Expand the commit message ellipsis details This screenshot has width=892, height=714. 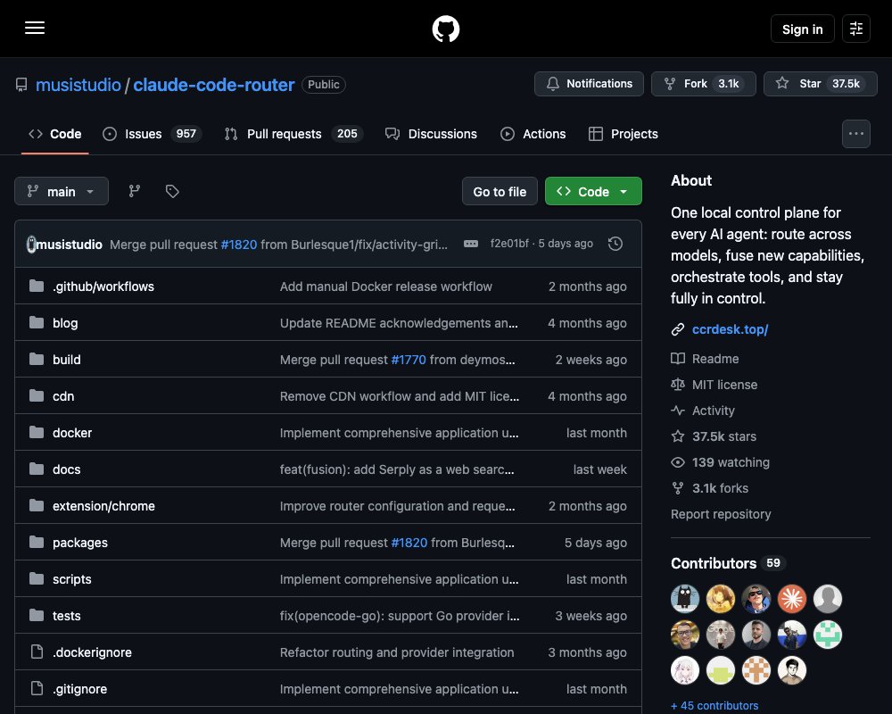(470, 244)
